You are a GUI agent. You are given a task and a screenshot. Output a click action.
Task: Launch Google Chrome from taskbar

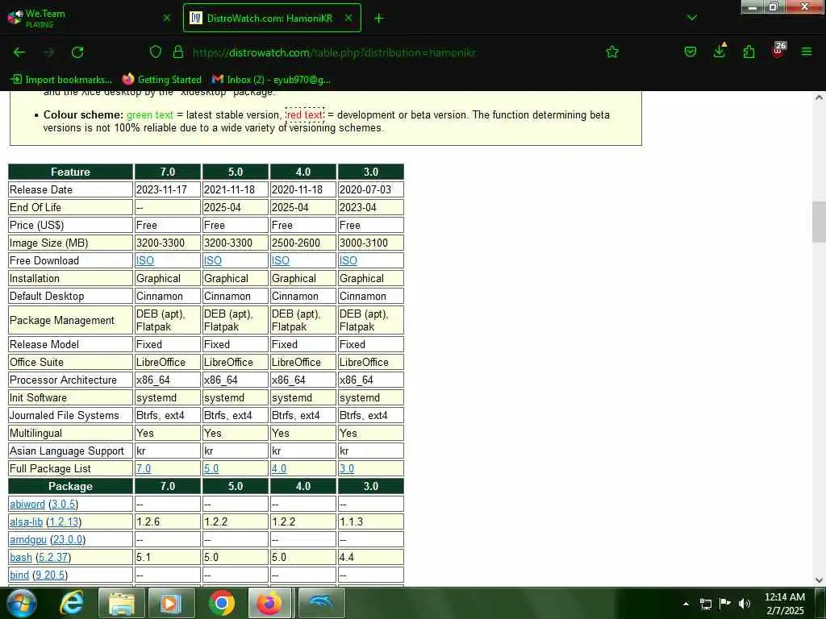222,603
